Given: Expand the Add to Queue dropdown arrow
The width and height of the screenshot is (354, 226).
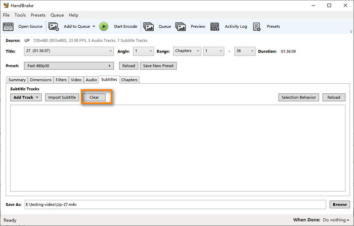Looking at the screenshot, I should click(x=94, y=26).
